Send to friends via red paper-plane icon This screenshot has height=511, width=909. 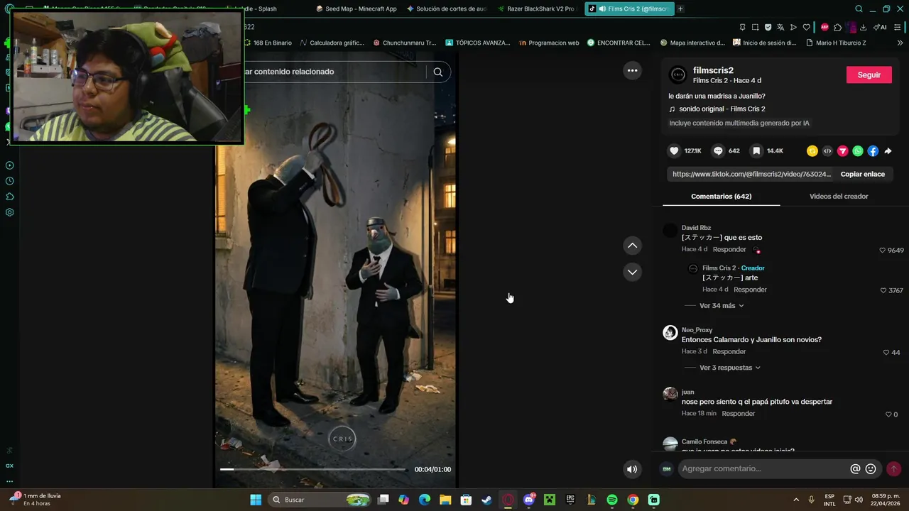[x=843, y=150]
